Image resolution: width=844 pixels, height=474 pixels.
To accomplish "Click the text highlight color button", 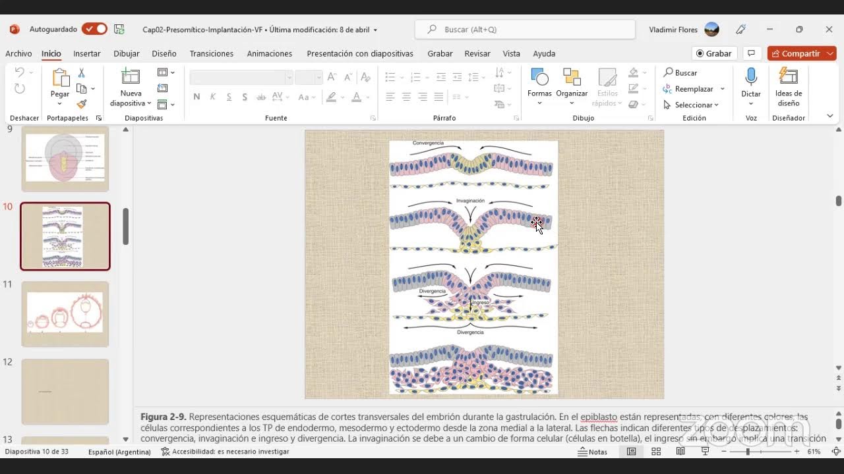I will pyautogui.click(x=331, y=97).
